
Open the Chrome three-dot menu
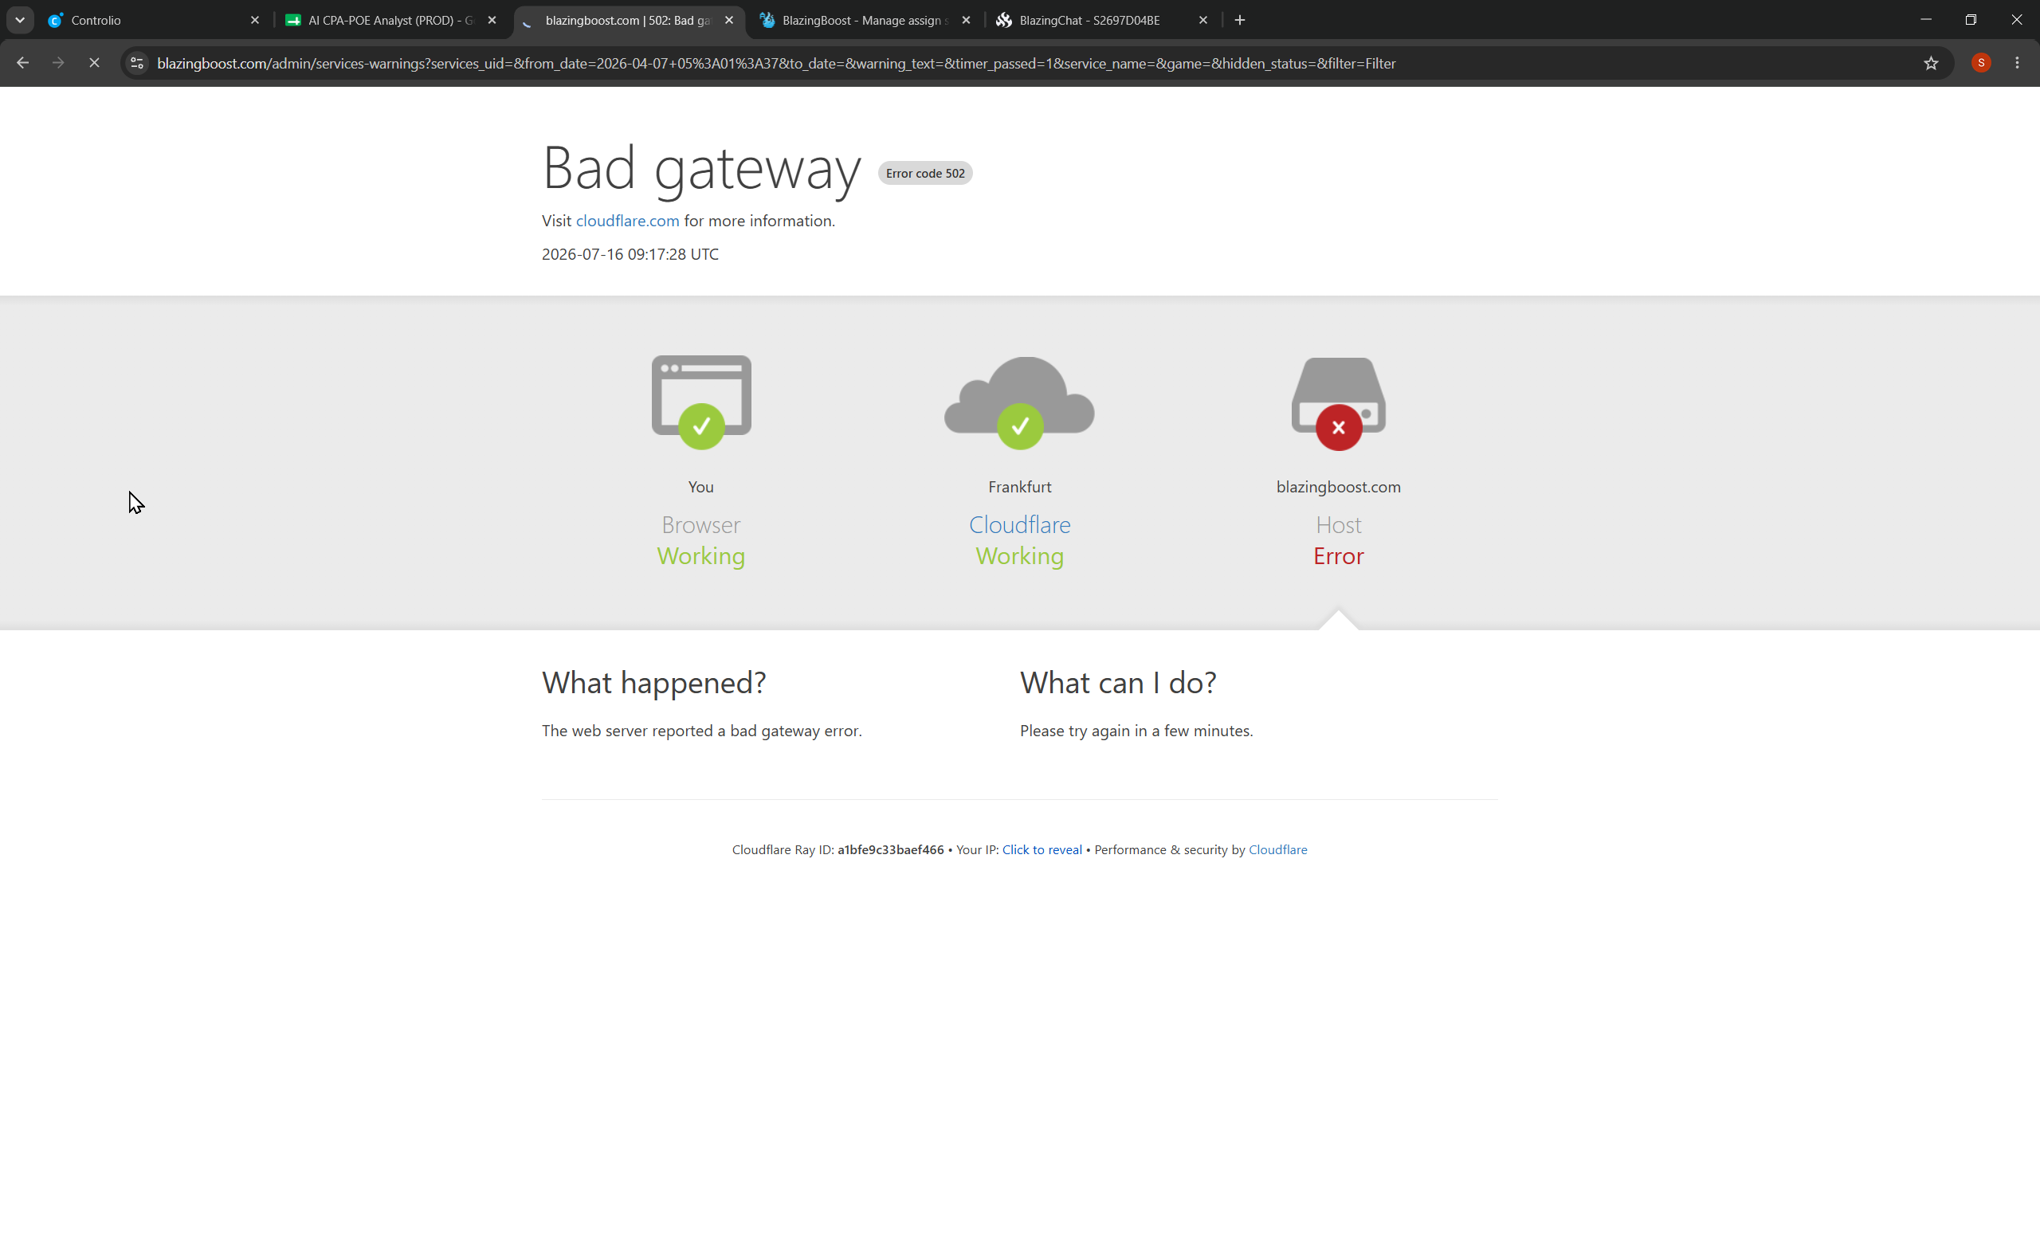coord(2017,63)
